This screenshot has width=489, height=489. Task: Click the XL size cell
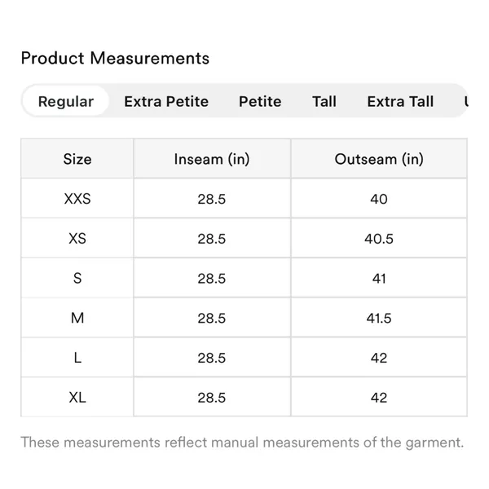click(x=77, y=398)
